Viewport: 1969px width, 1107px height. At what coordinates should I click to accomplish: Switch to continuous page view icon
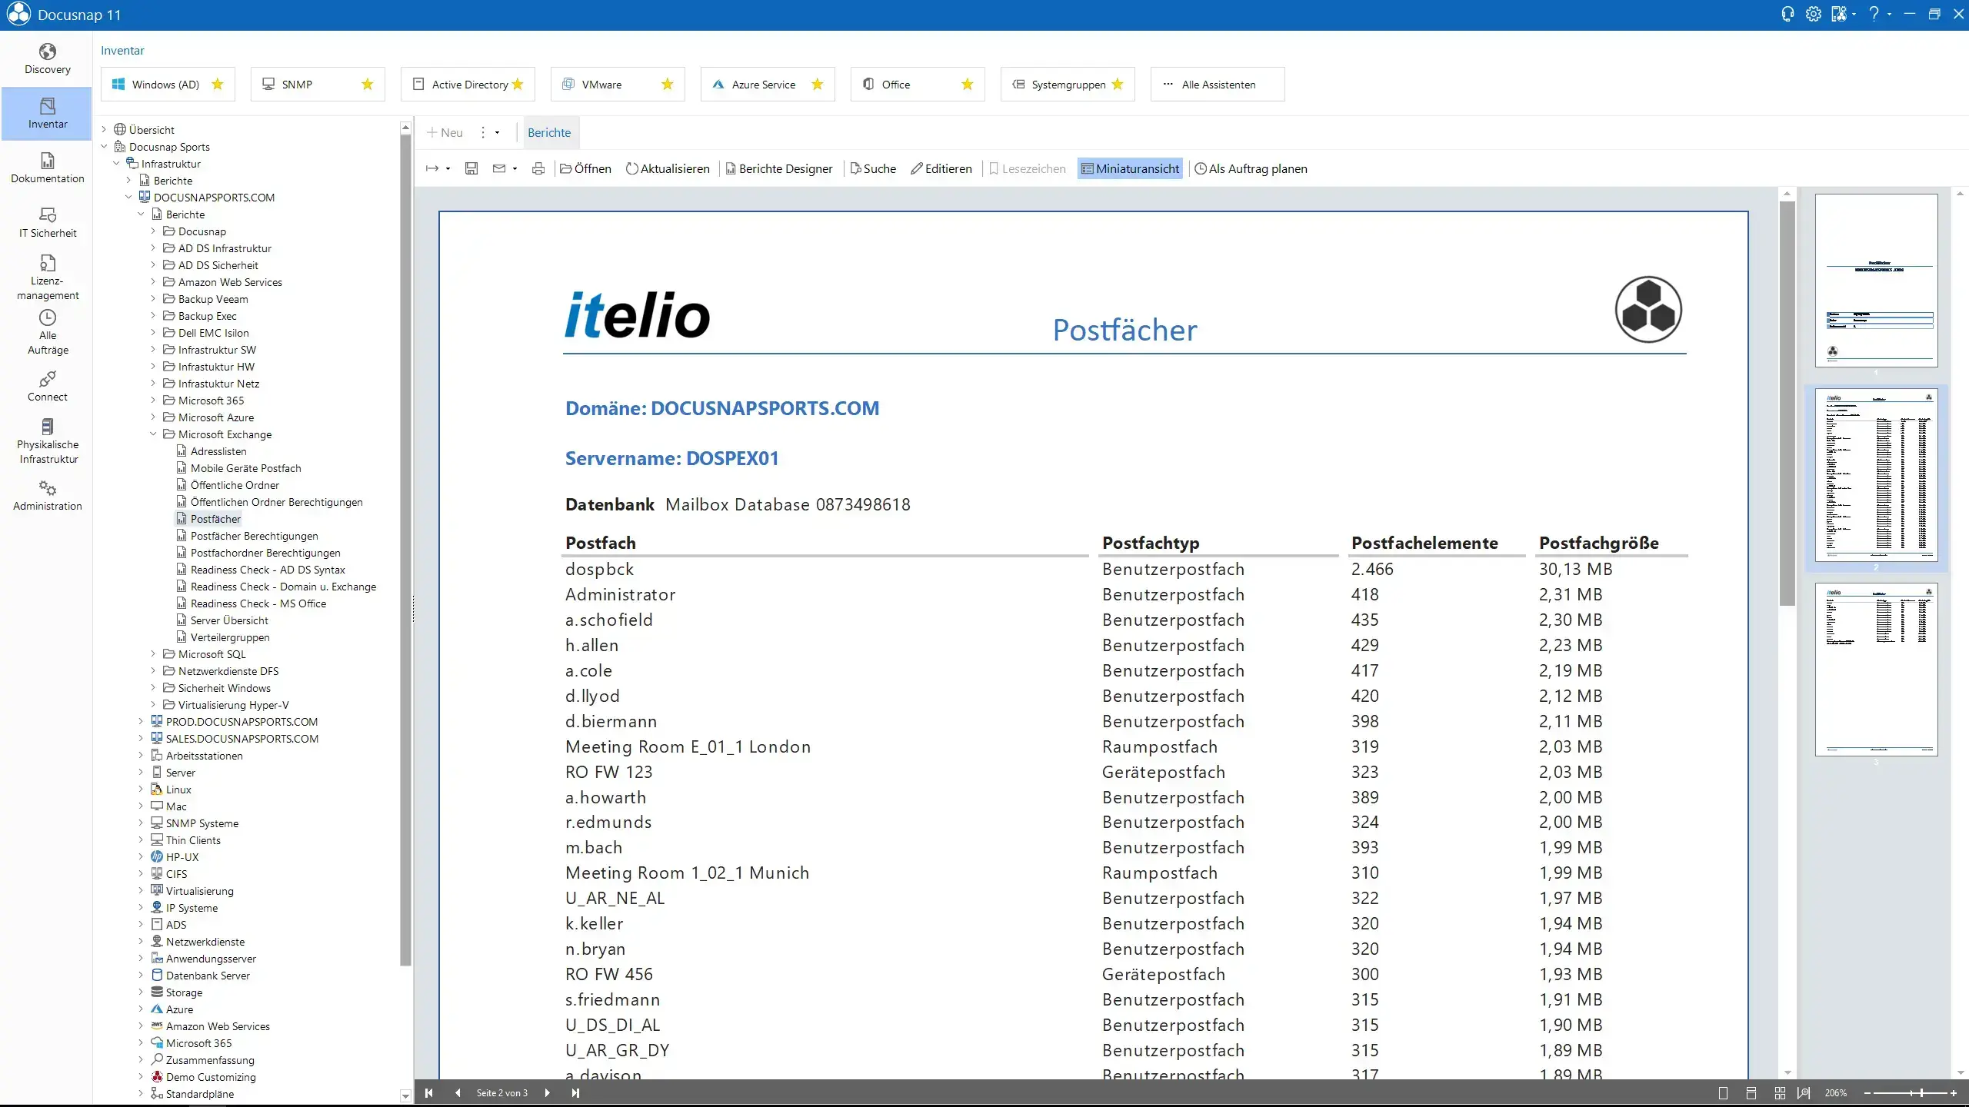1751,1093
